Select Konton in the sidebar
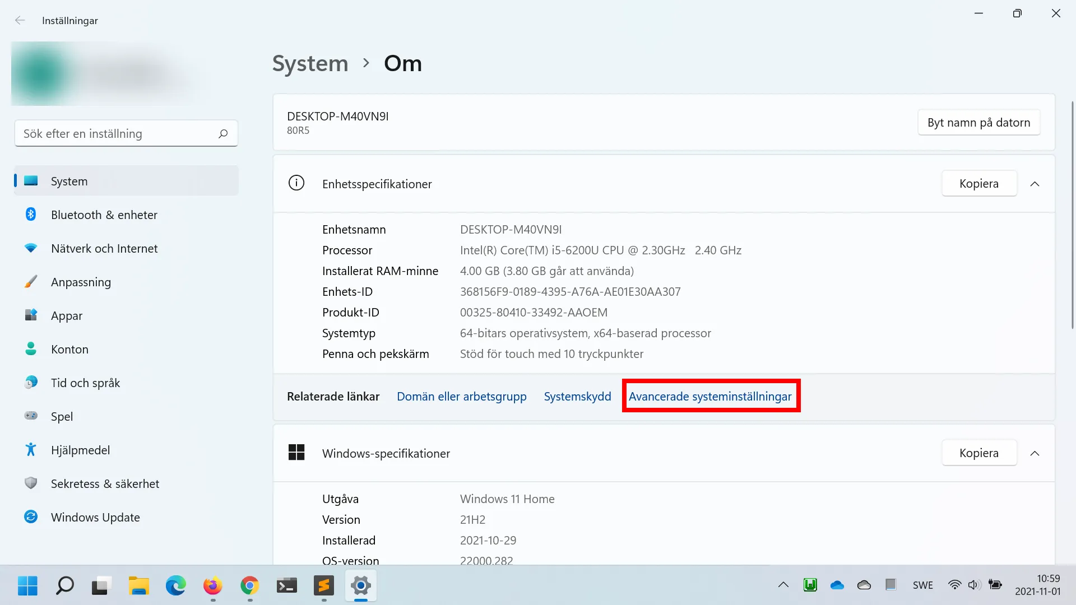The image size is (1076, 605). pyautogui.click(x=69, y=349)
